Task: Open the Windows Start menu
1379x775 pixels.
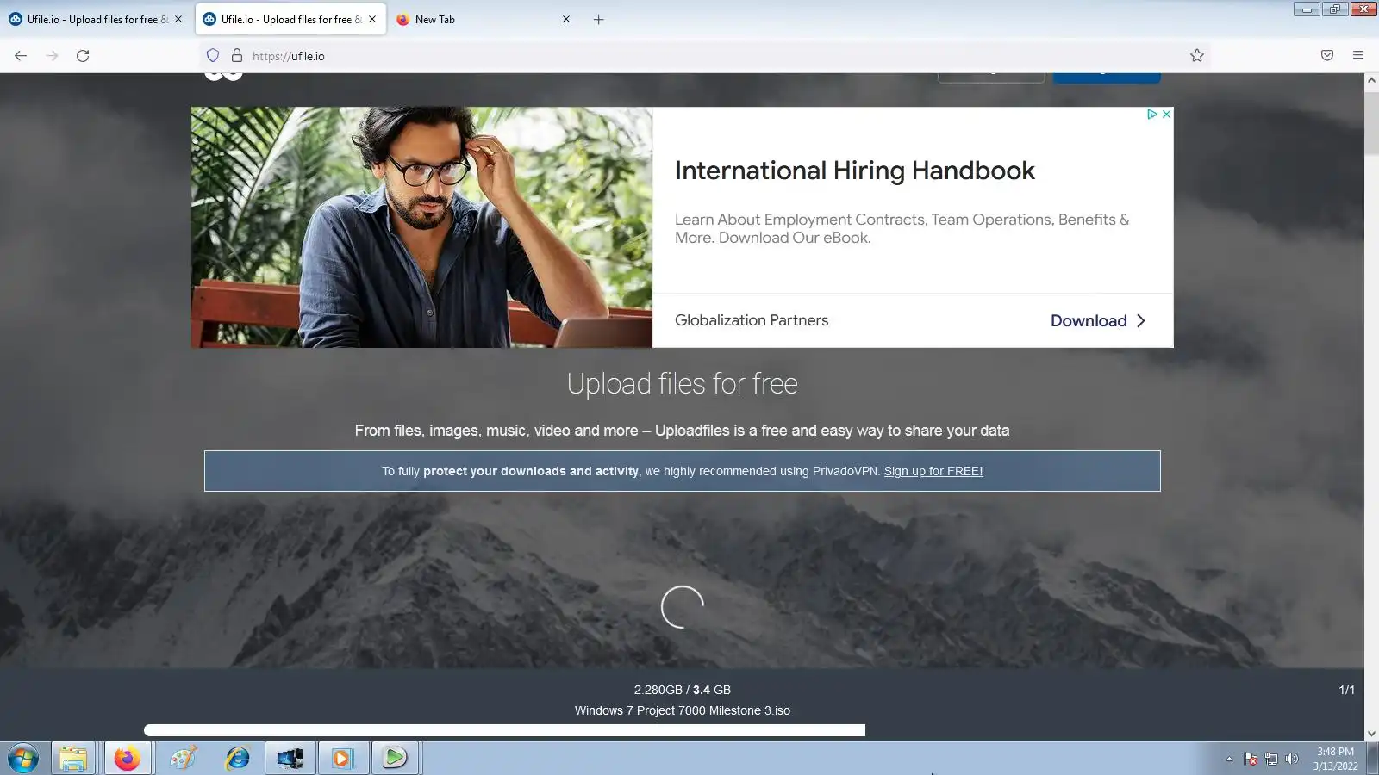Action: pyautogui.click(x=23, y=759)
